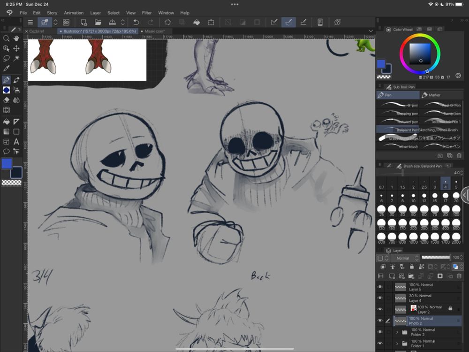Click the blue main color swatch
The width and height of the screenshot is (469, 352).
[7, 164]
